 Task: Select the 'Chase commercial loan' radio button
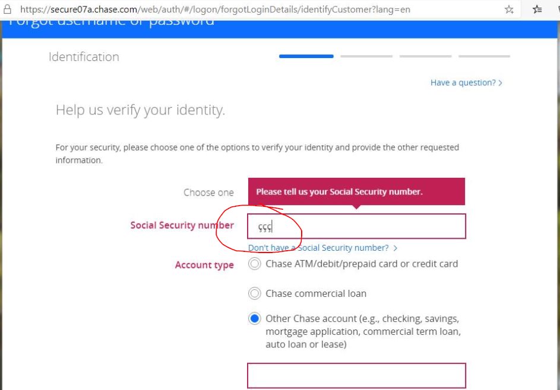[x=255, y=293]
